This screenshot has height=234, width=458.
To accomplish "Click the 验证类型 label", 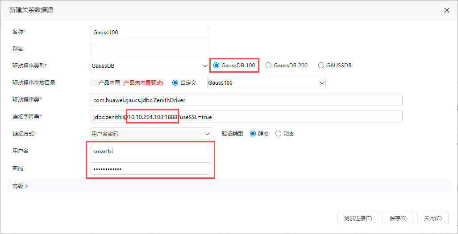I will coord(233,134).
